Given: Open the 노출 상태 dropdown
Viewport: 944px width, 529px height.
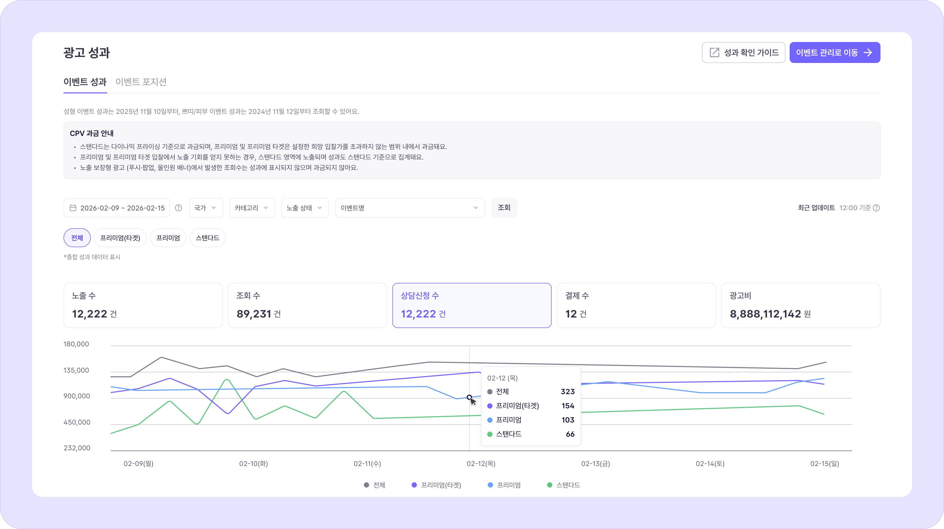Looking at the screenshot, I should tap(305, 208).
